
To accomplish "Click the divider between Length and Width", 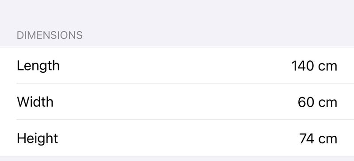I will (x=185, y=83).
